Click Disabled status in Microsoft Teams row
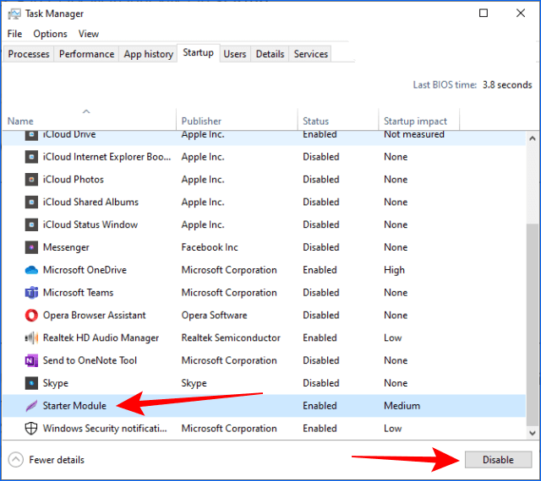Image resolution: width=541 pixels, height=481 pixels. pos(321,293)
